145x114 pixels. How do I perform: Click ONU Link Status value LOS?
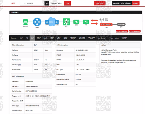[x=77, y=84]
